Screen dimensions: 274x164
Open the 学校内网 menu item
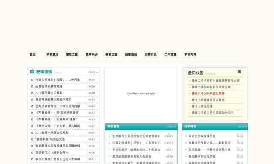(190, 54)
